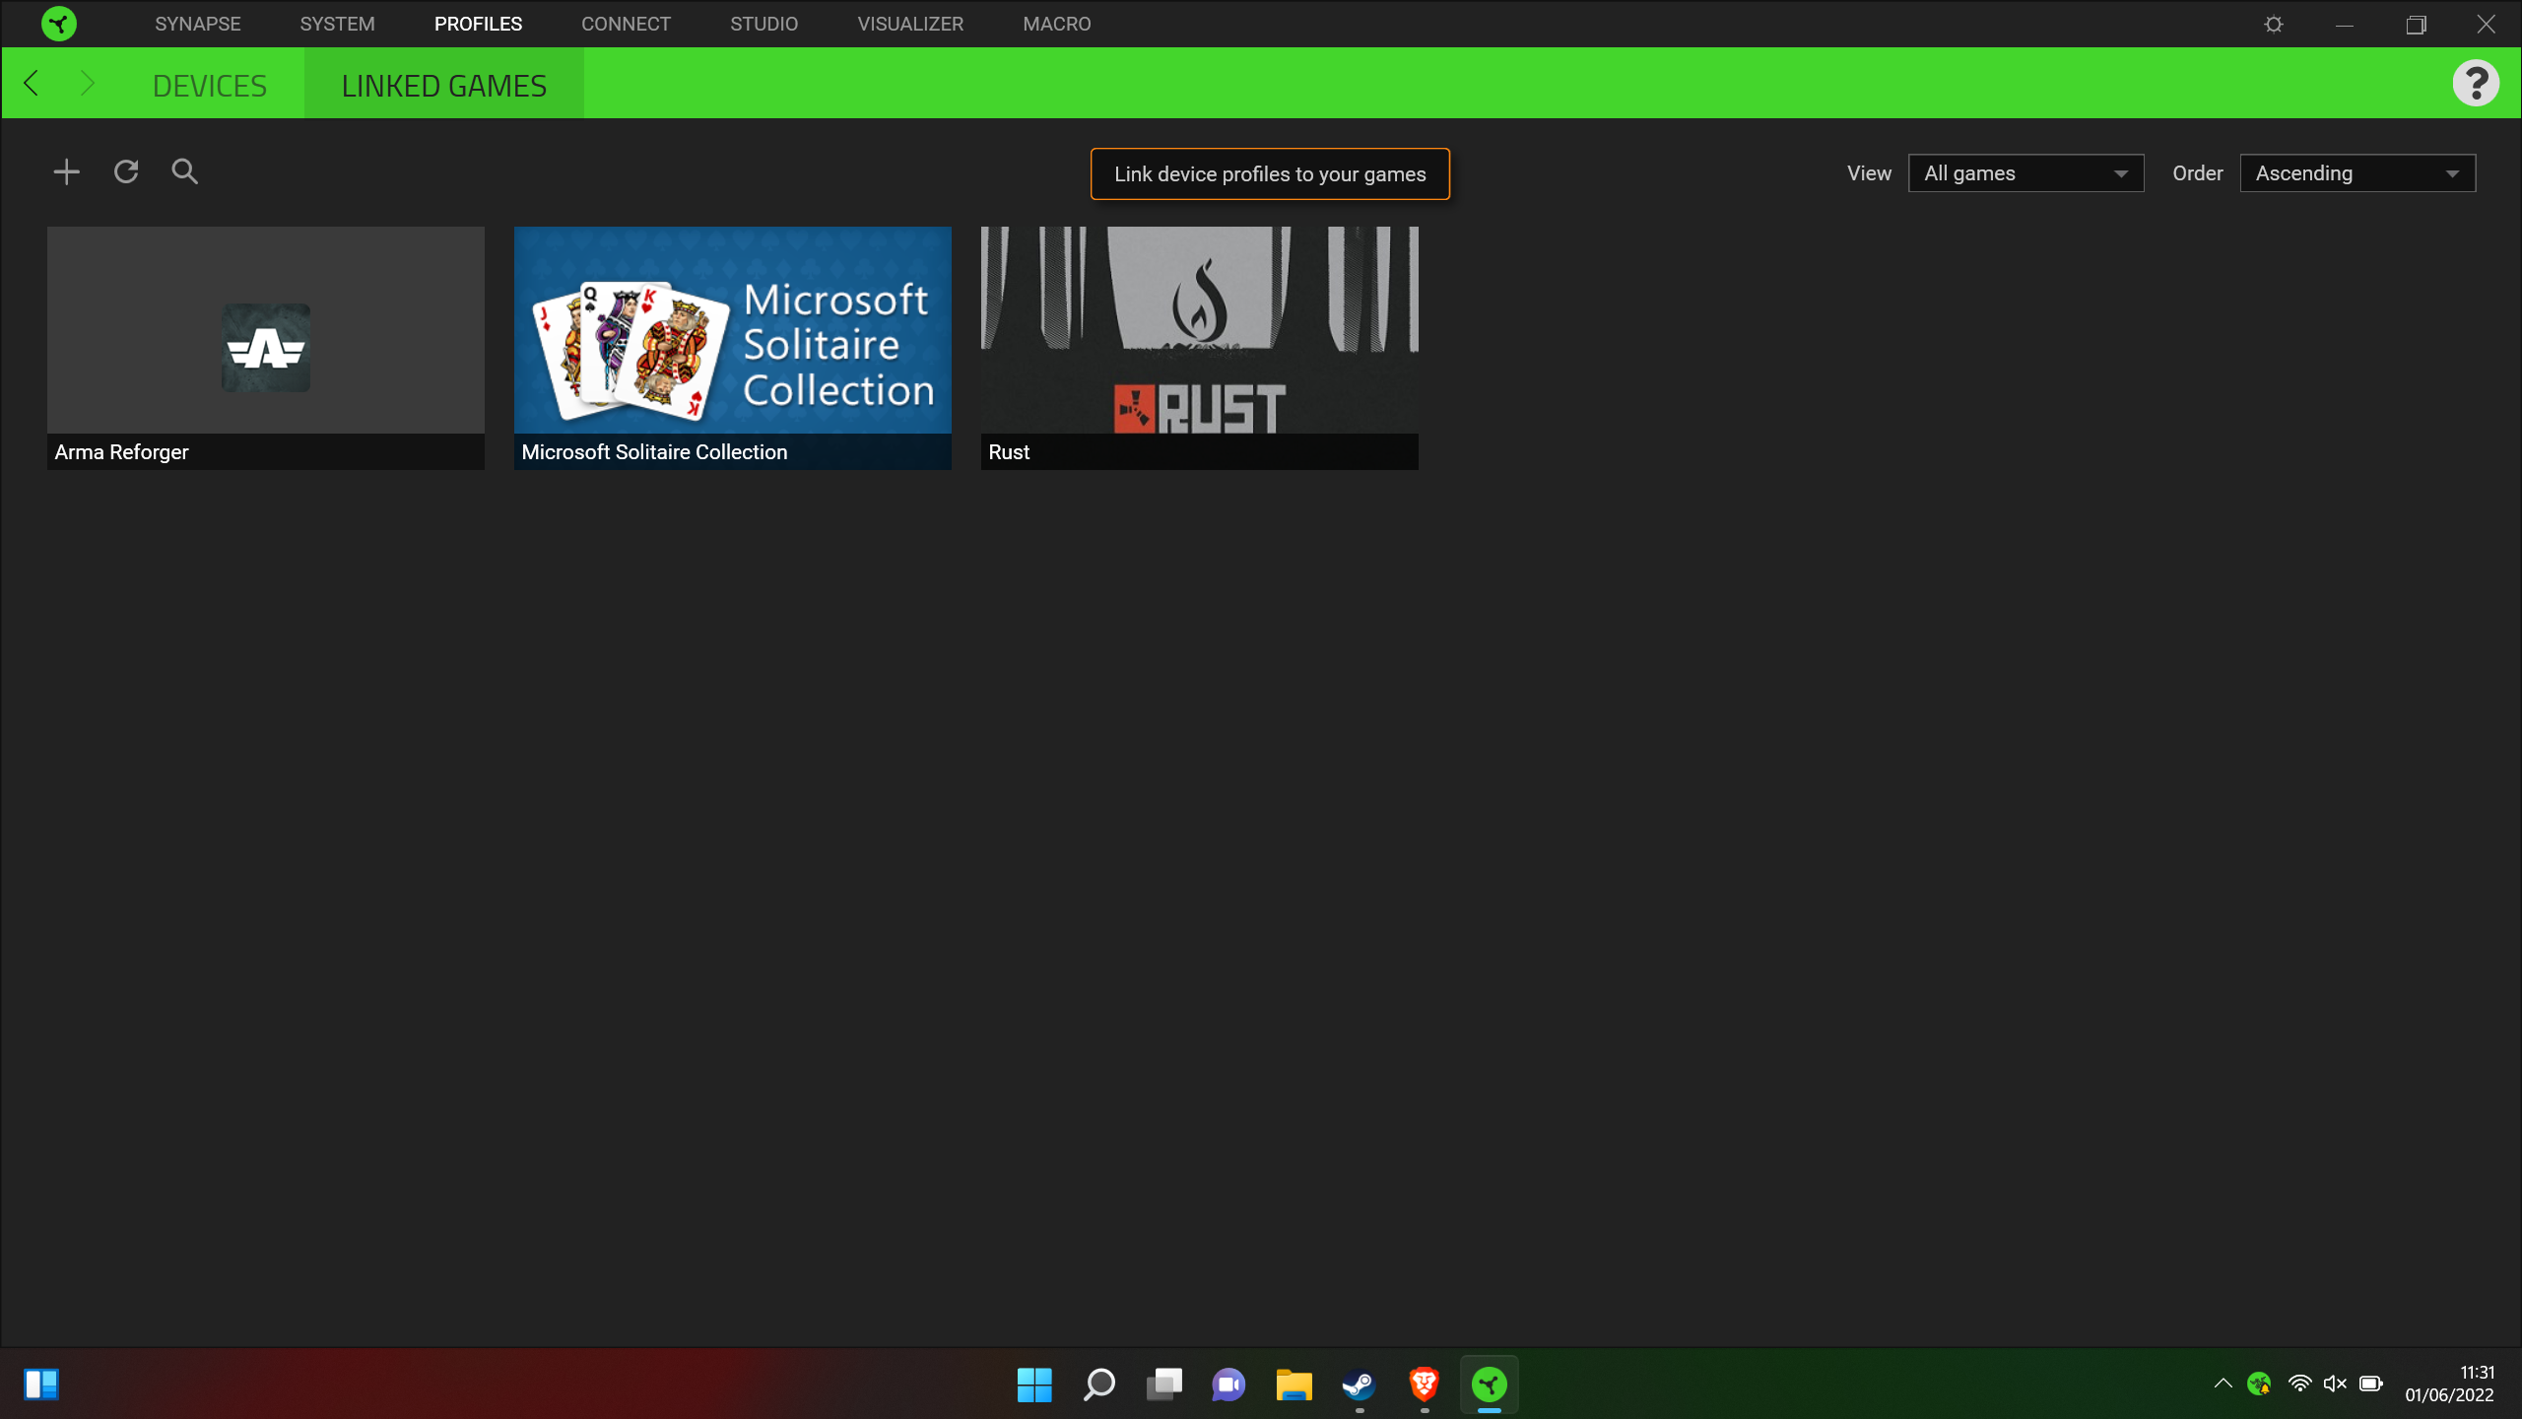Navigate forward using the right arrow
Viewport: 2522px width, 1419px height.
coord(89,83)
